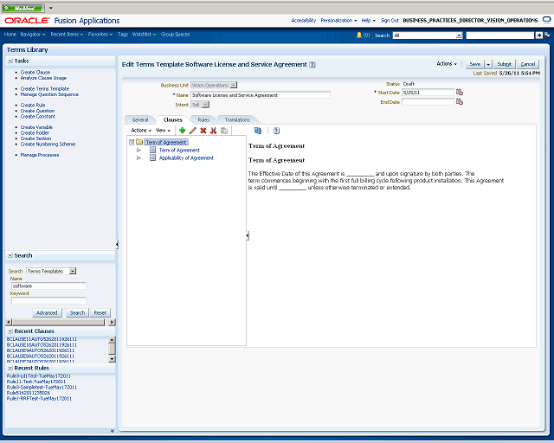Open the Create Clause task link
Viewport: 554px width, 443px height.
[x=35, y=72]
